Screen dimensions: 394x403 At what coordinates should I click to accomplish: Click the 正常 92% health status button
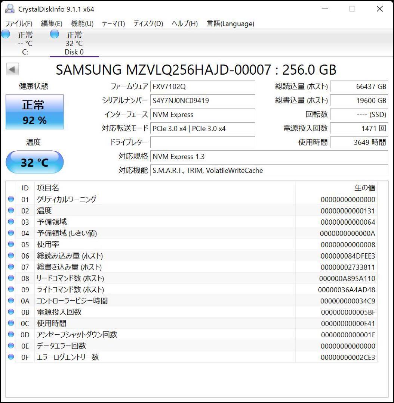click(x=35, y=111)
